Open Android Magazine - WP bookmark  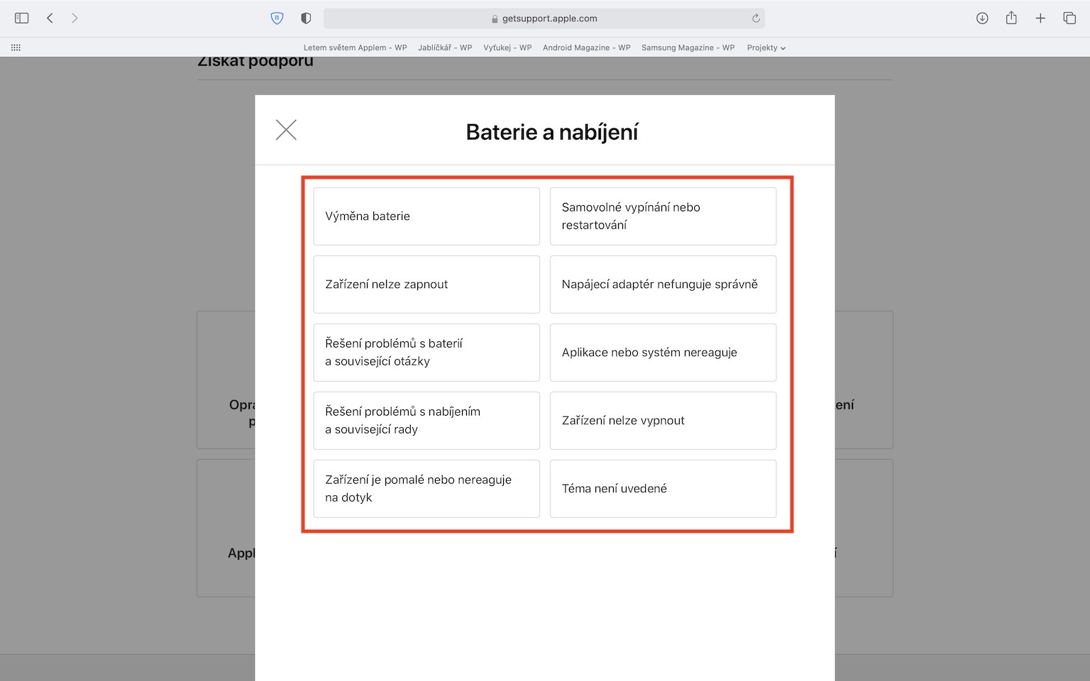point(587,48)
